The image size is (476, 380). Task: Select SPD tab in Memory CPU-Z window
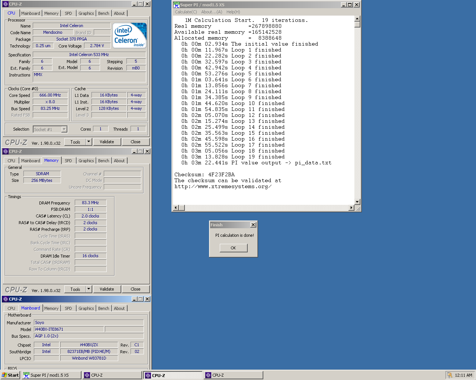point(68,161)
